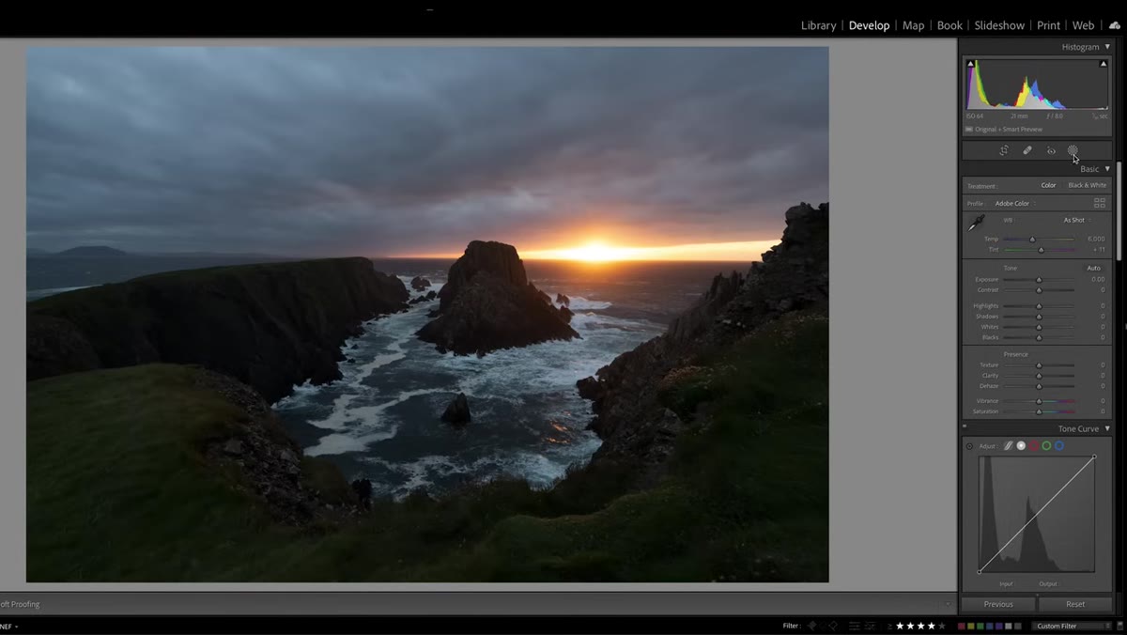The height and width of the screenshot is (635, 1127).
Task: Select the Red Eye Correction tool
Action: click(x=1051, y=150)
